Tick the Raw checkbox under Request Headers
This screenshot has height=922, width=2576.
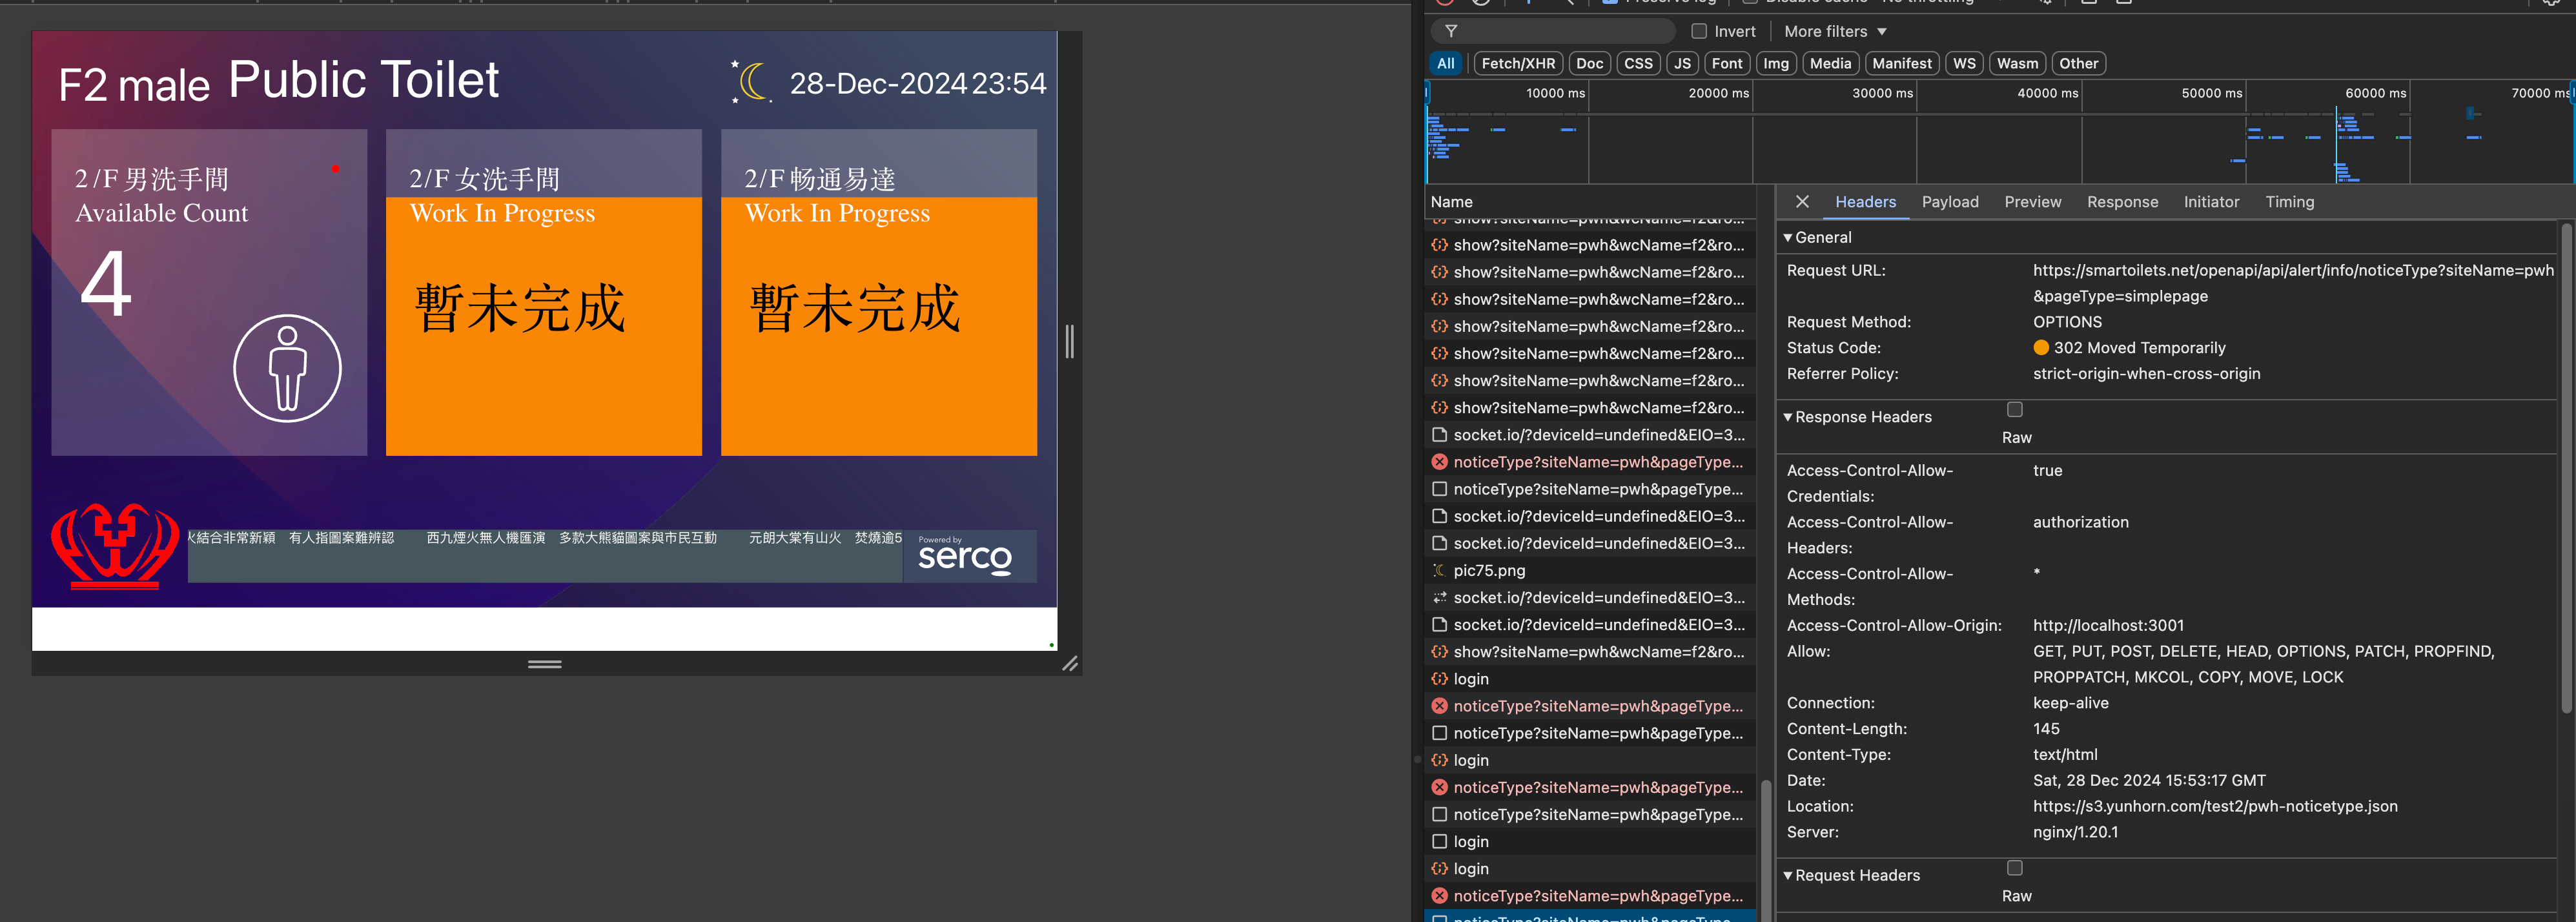(x=2015, y=868)
